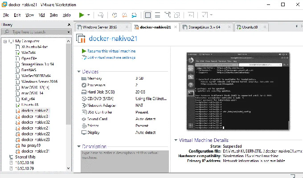Select Shared VMs node

point(25,157)
